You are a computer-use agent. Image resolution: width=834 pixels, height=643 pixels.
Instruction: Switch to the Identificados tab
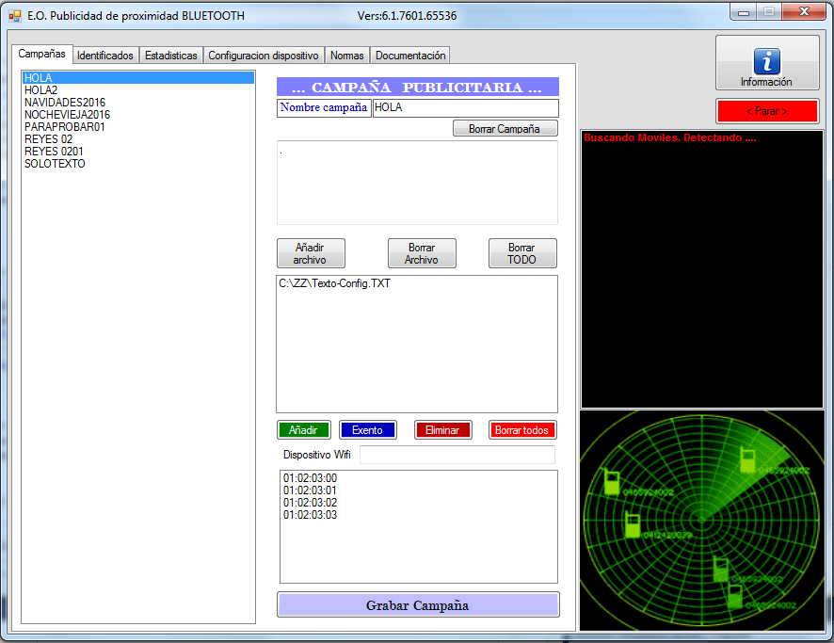pos(105,56)
